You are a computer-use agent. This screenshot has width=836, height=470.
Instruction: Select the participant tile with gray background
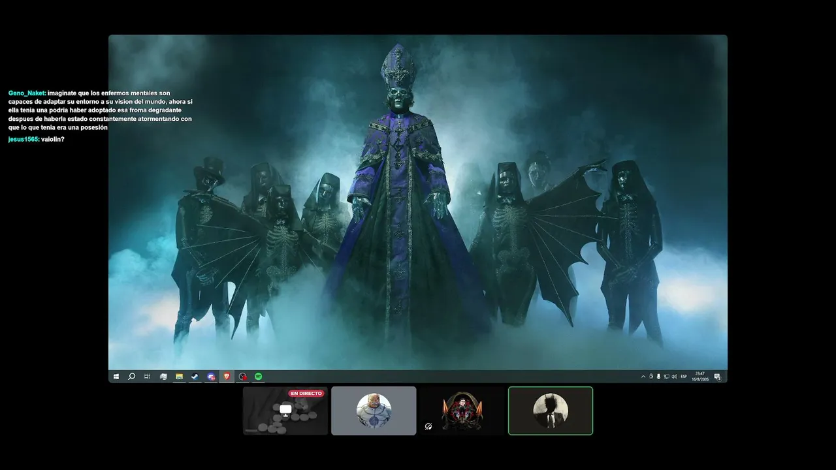click(374, 411)
